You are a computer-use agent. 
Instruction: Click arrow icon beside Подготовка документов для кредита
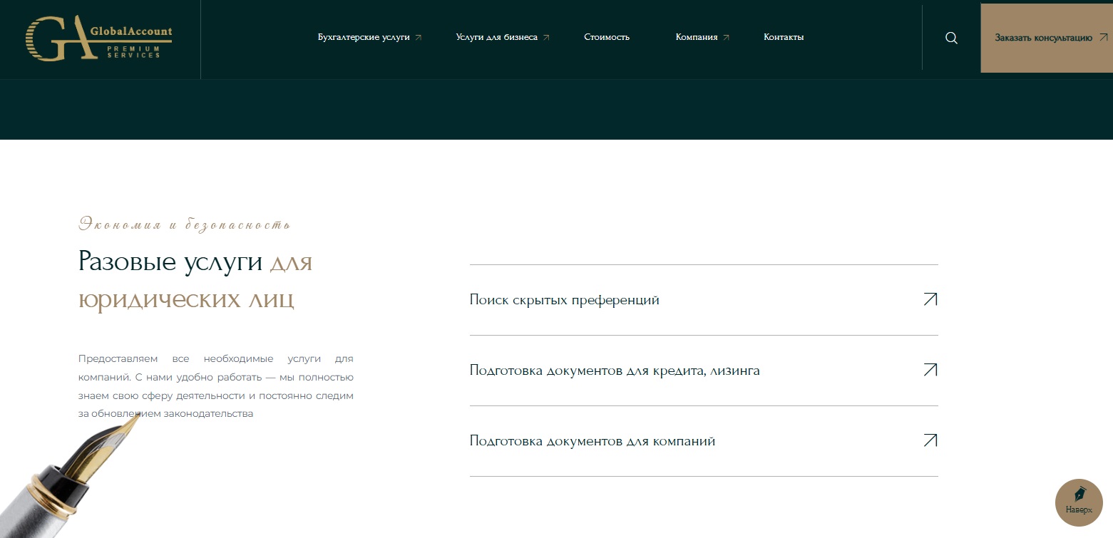click(930, 370)
